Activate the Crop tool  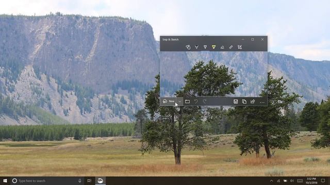click(x=239, y=47)
